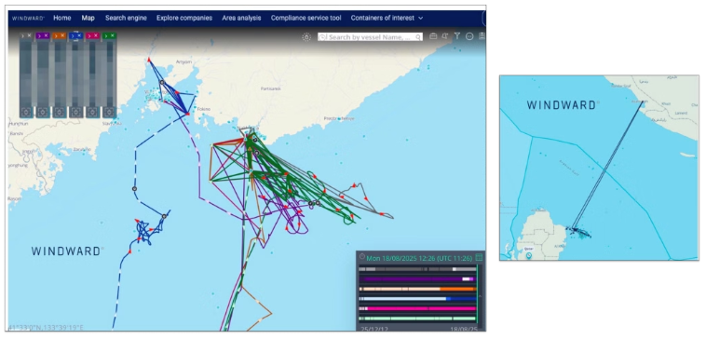Screen dimensions: 706x339
Task: Expand the Containers of interest dropdown
Action: pos(387,18)
